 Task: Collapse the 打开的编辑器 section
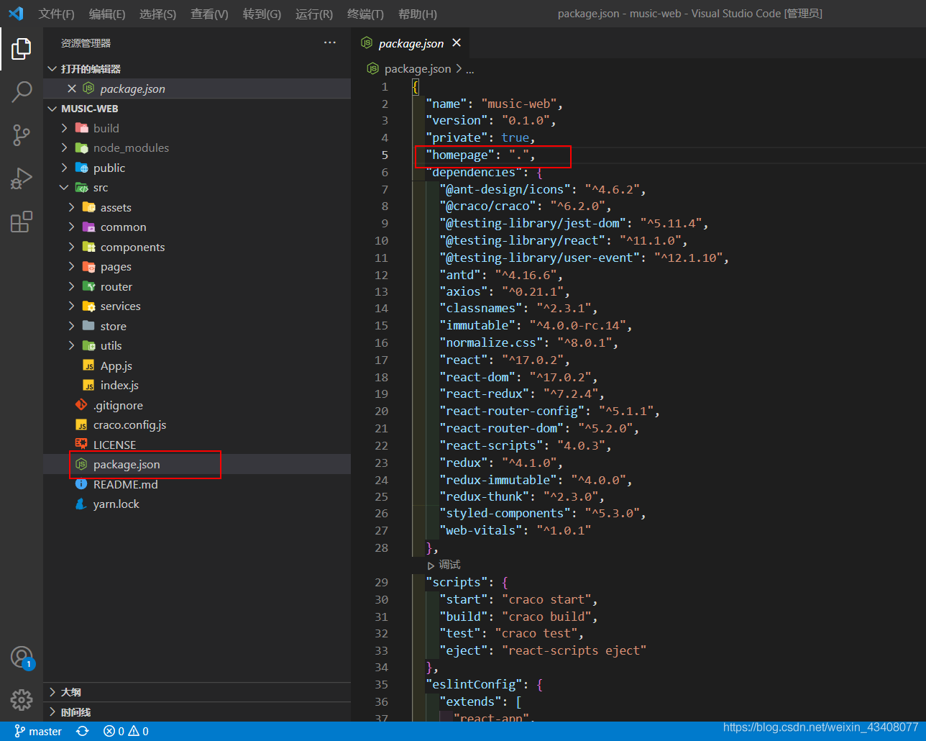pos(197,68)
